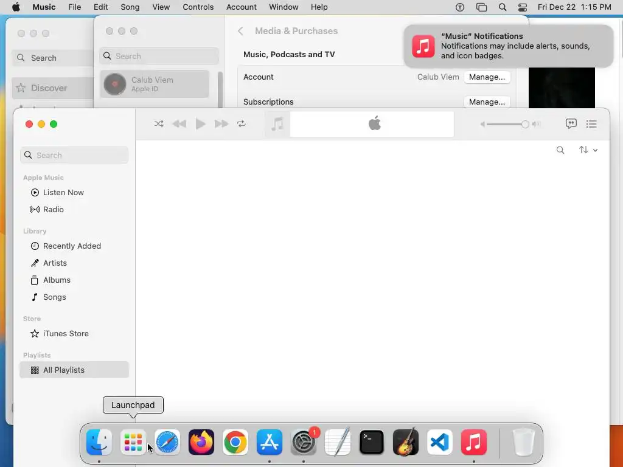Open iTunes Store in sidebar

(74, 334)
